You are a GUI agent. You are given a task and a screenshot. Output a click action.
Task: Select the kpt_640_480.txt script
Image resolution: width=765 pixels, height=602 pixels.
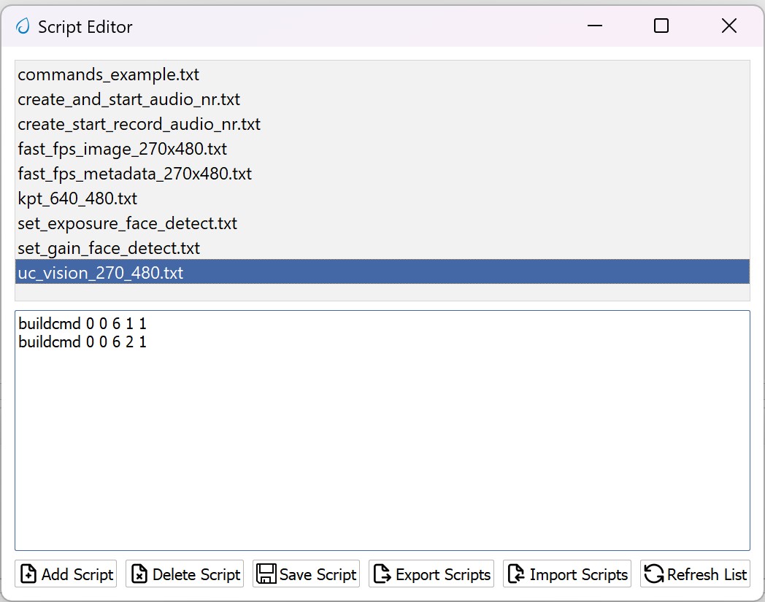coord(77,198)
